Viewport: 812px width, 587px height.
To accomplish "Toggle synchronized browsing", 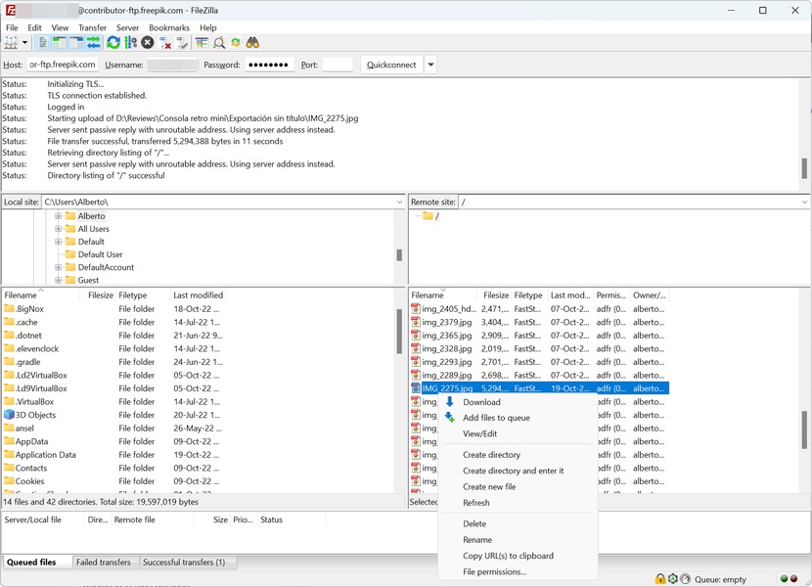I will (236, 43).
